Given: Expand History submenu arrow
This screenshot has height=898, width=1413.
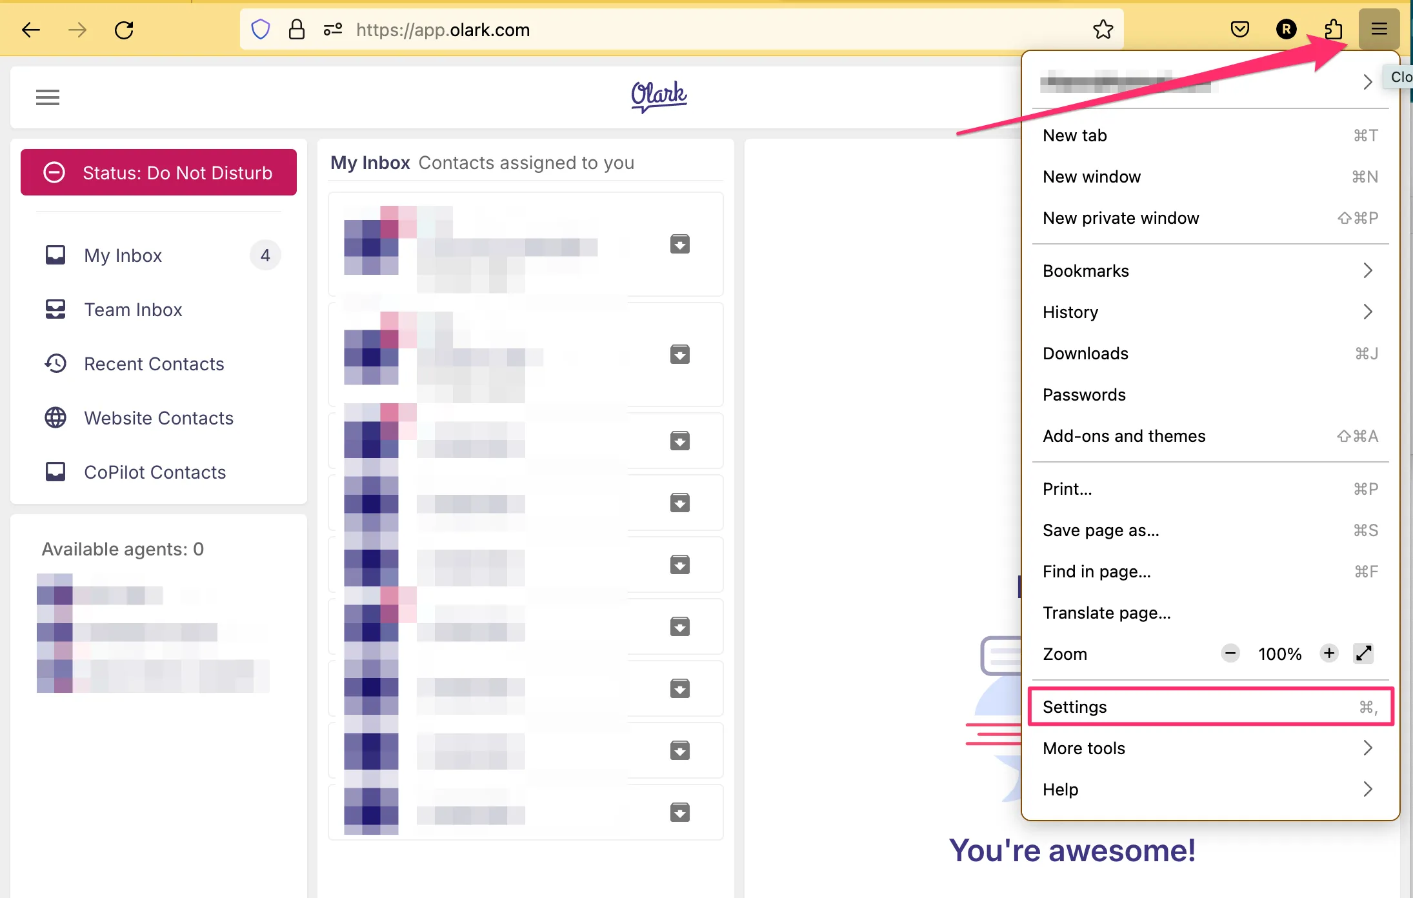Looking at the screenshot, I should 1370,312.
